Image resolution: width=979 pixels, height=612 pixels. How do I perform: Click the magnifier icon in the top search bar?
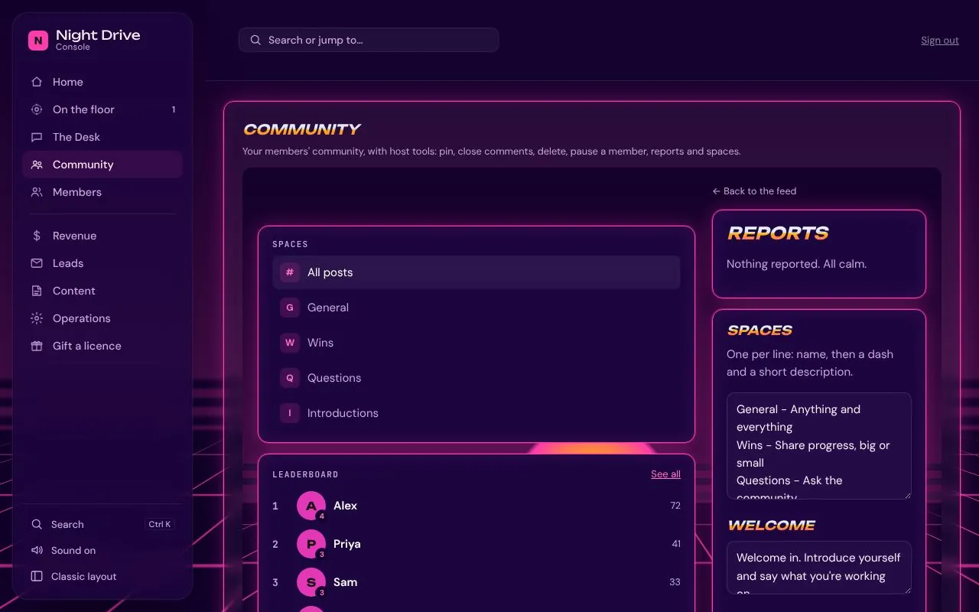coord(255,41)
